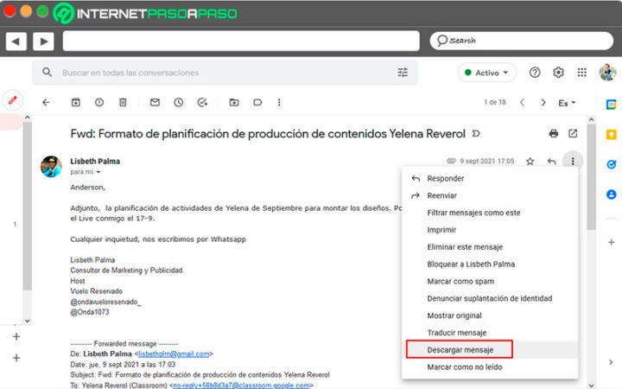Click Lisbeth Palma's profile photo
The image size is (622, 389).
point(51,166)
